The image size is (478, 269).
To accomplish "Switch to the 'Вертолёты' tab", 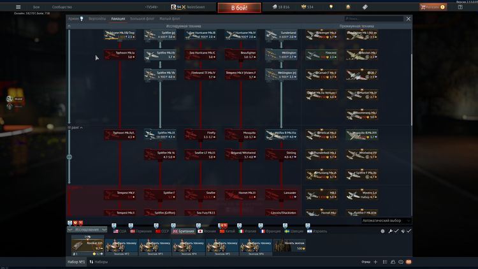I will 97,19.
